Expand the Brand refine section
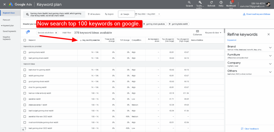This screenshot has height=132, width=274. click(270, 47)
